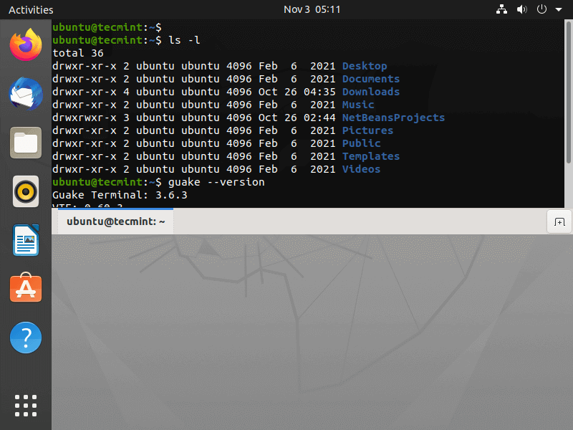Open a new Guake terminal tab

tap(559, 222)
